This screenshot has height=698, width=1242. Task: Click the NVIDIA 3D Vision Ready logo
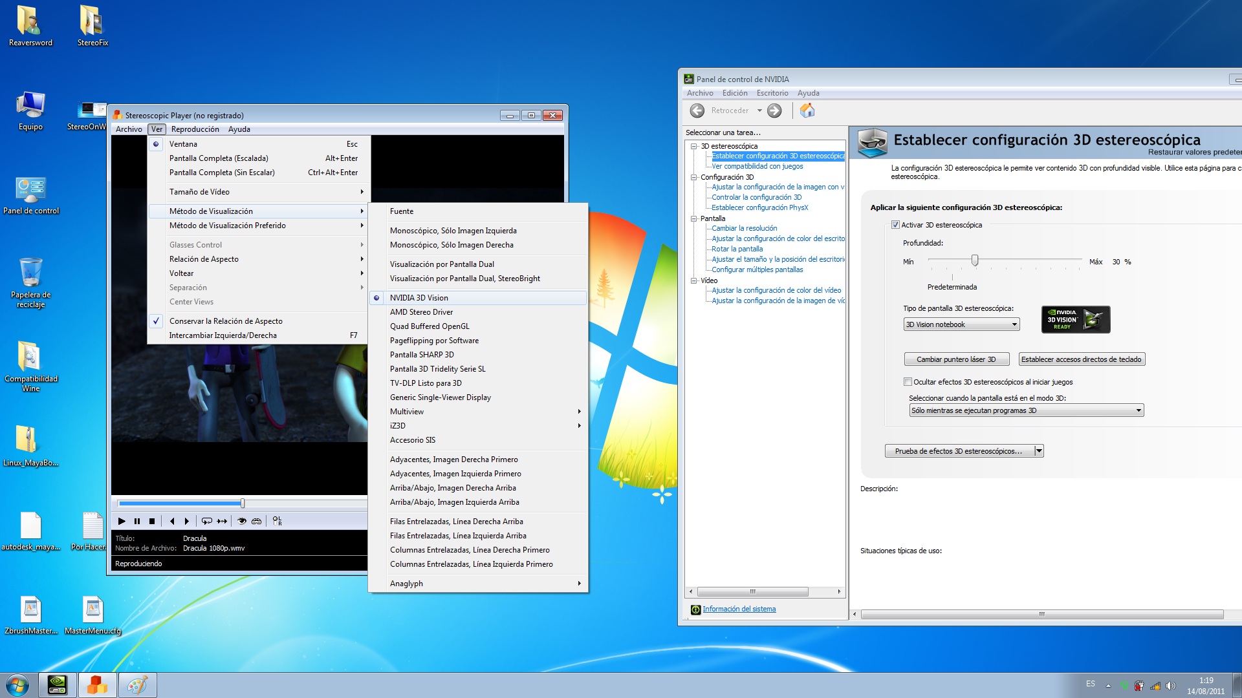1076,319
